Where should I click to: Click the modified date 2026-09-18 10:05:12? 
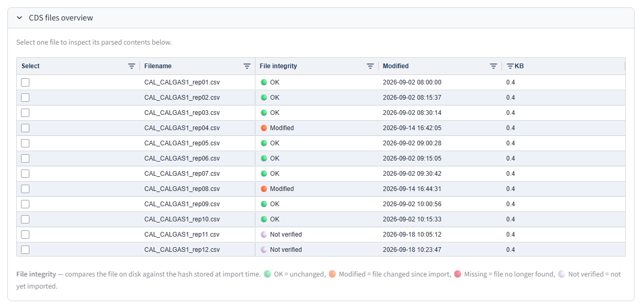click(x=412, y=235)
